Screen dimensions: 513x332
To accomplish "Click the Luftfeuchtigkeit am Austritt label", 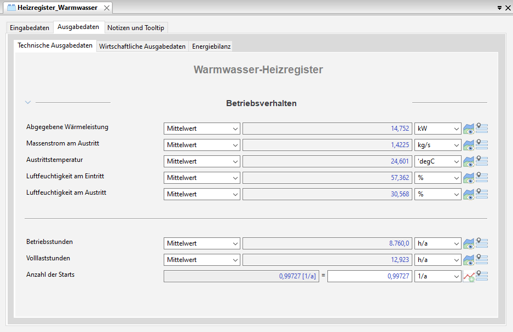I will pyautogui.click(x=66, y=193).
